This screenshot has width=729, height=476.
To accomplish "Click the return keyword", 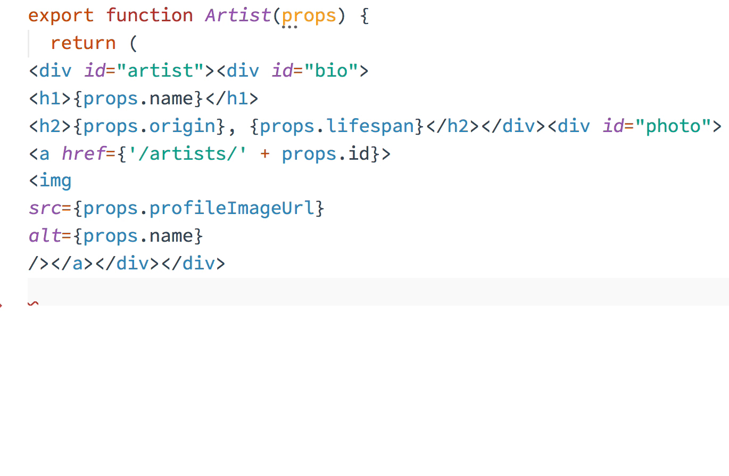I will [83, 43].
